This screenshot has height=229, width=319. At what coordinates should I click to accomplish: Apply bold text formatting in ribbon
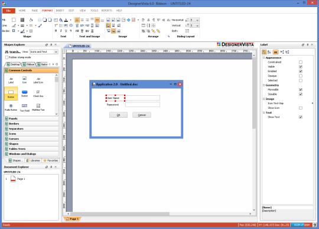[x=56, y=31]
